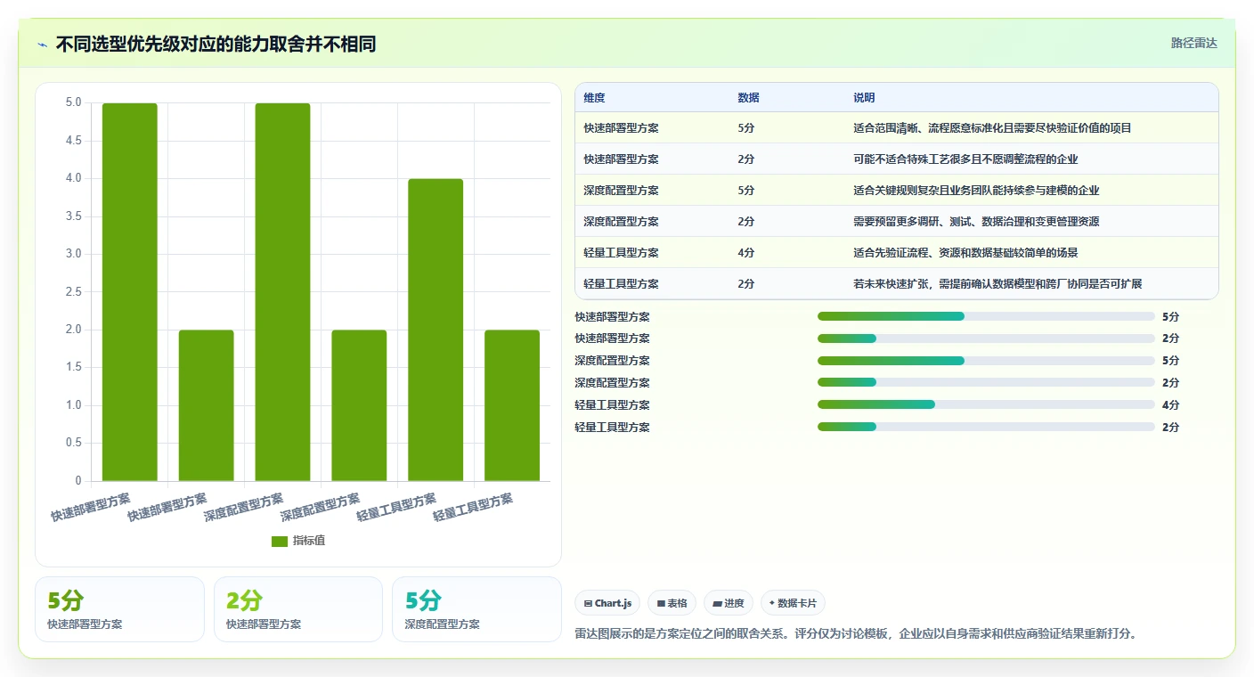Viewport: 1254px width, 677px height.
Task: Click the panel title 不同选型优先级对应的能力取舍并不相同
Action: 216,44
